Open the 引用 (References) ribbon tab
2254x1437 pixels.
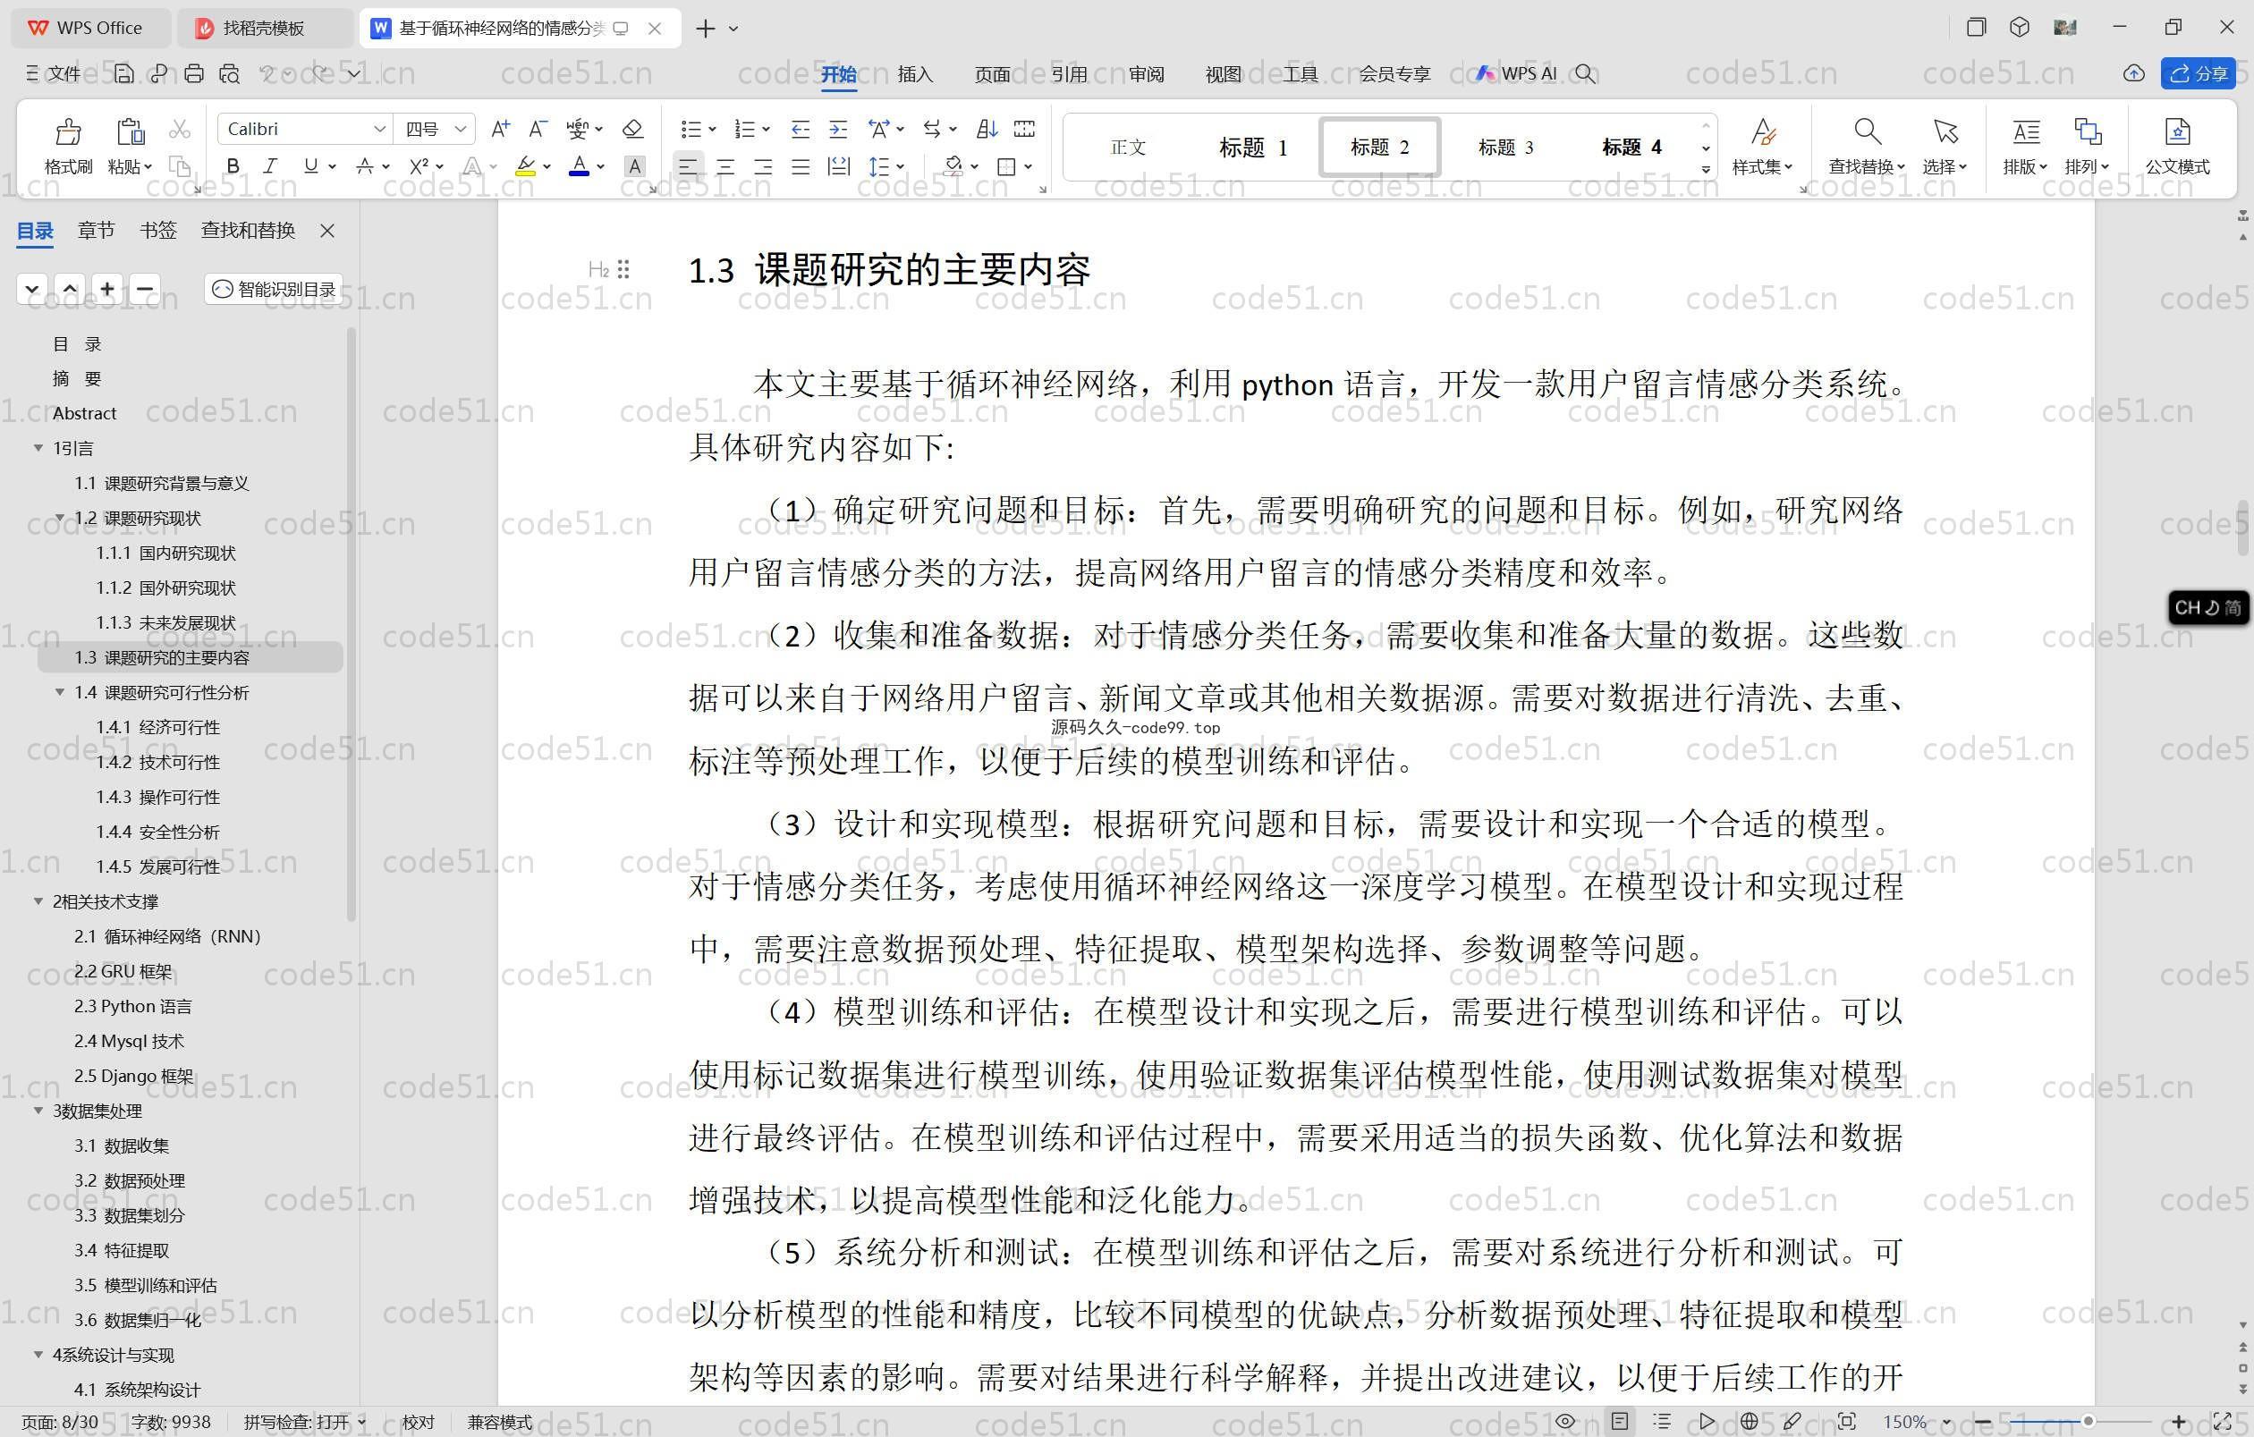tap(1069, 74)
